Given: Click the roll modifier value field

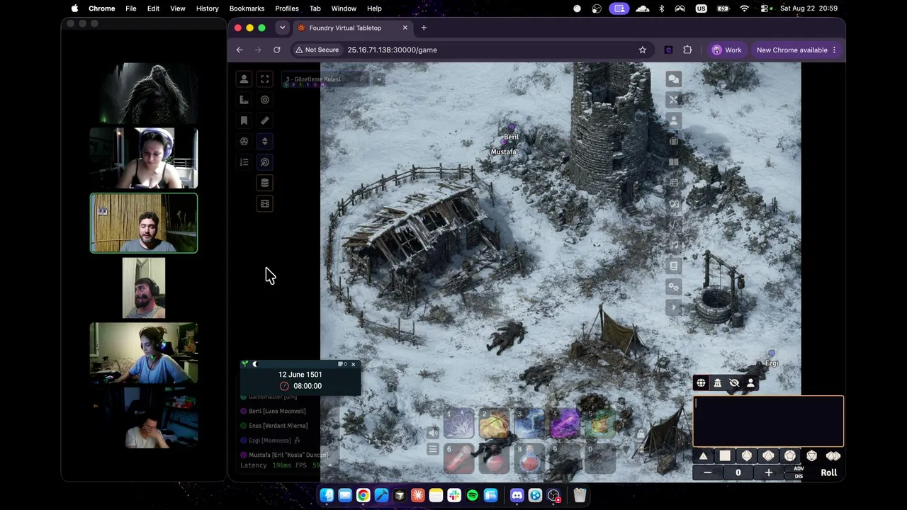Looking at the screenshot, I should pyautogui.click(x=738, y=472).
